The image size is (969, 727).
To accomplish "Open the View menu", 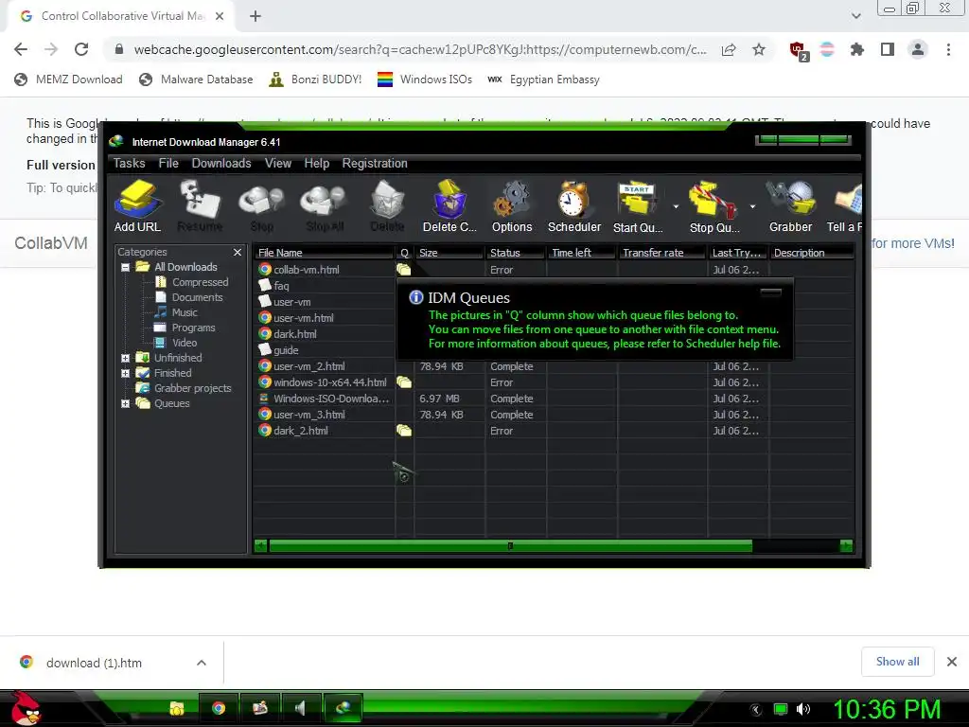I will coord(278,163).
